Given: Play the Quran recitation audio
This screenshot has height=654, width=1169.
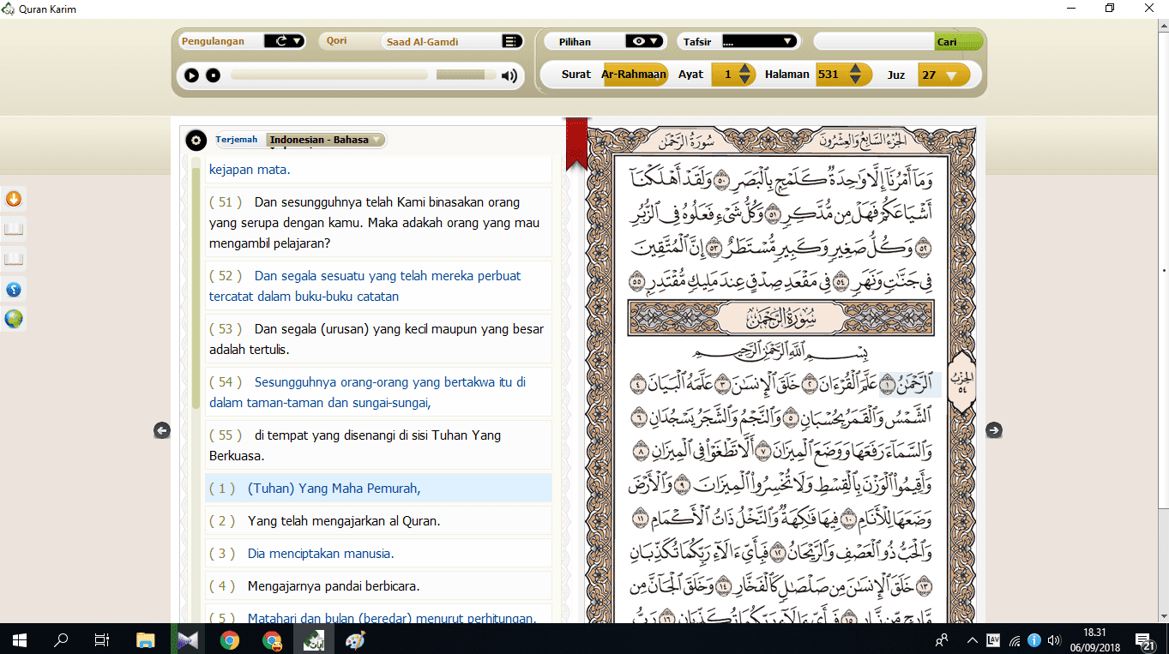Looking at the screenshot, I should 191,75.
